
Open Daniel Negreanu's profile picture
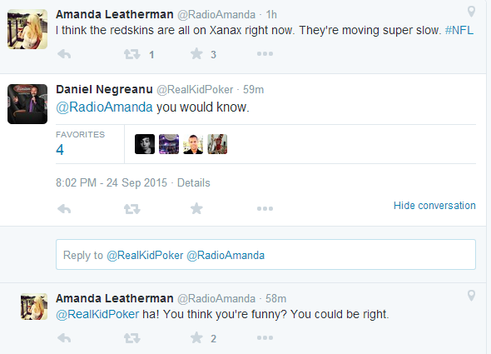click(27, 104)
